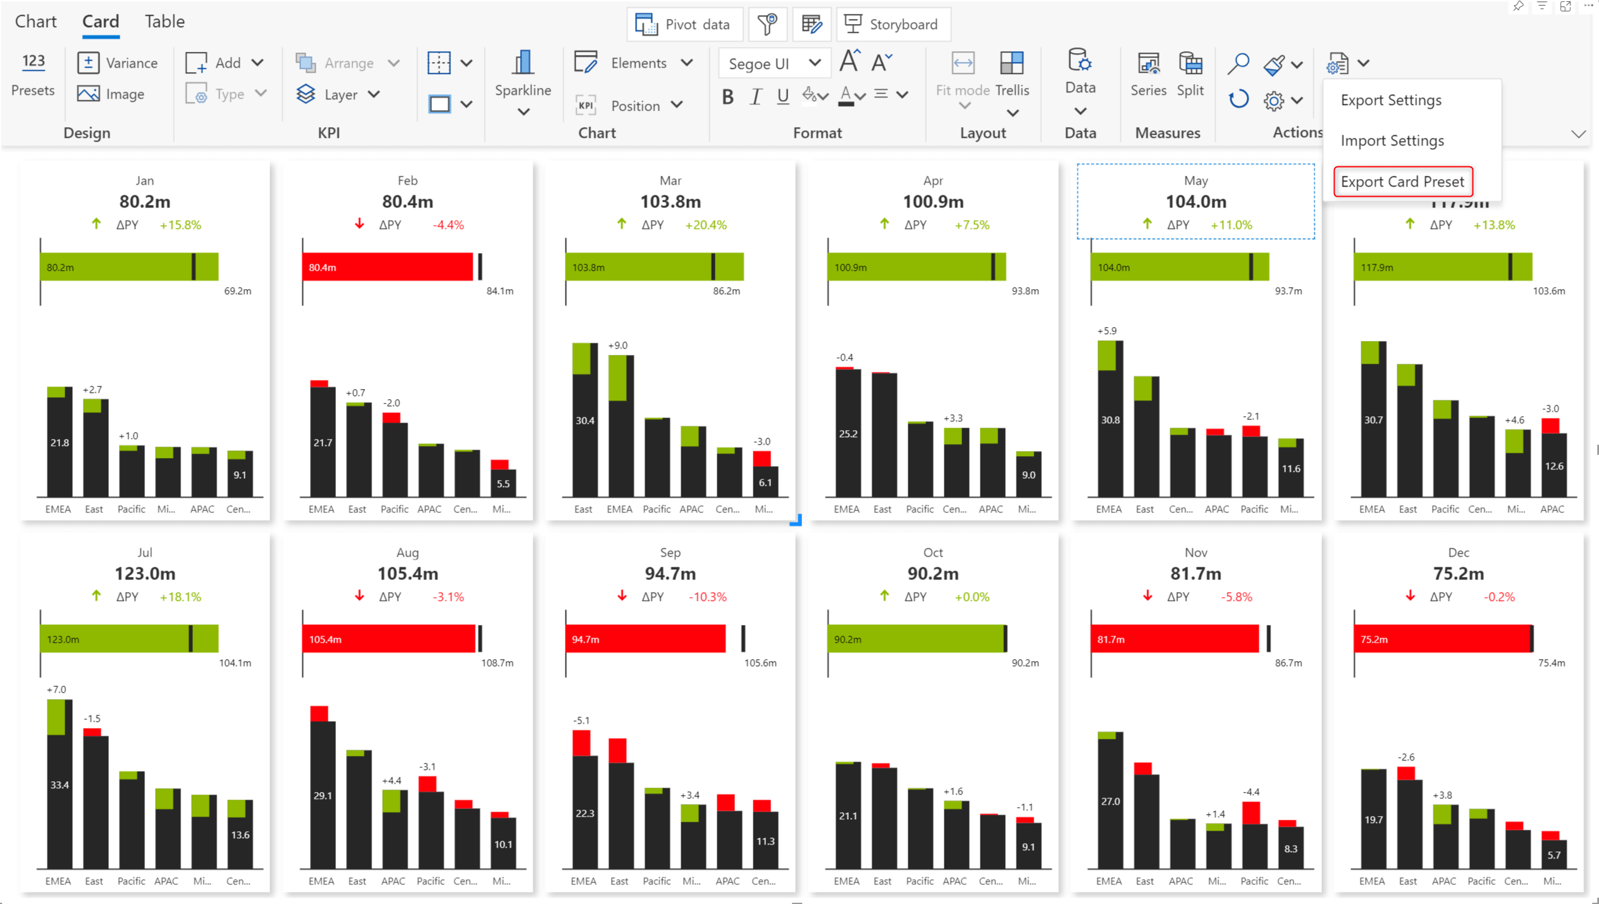Click the Elements edit icon
This screenshot has height=904, width=1599.
pyautogui.click(x=586, y=63)
